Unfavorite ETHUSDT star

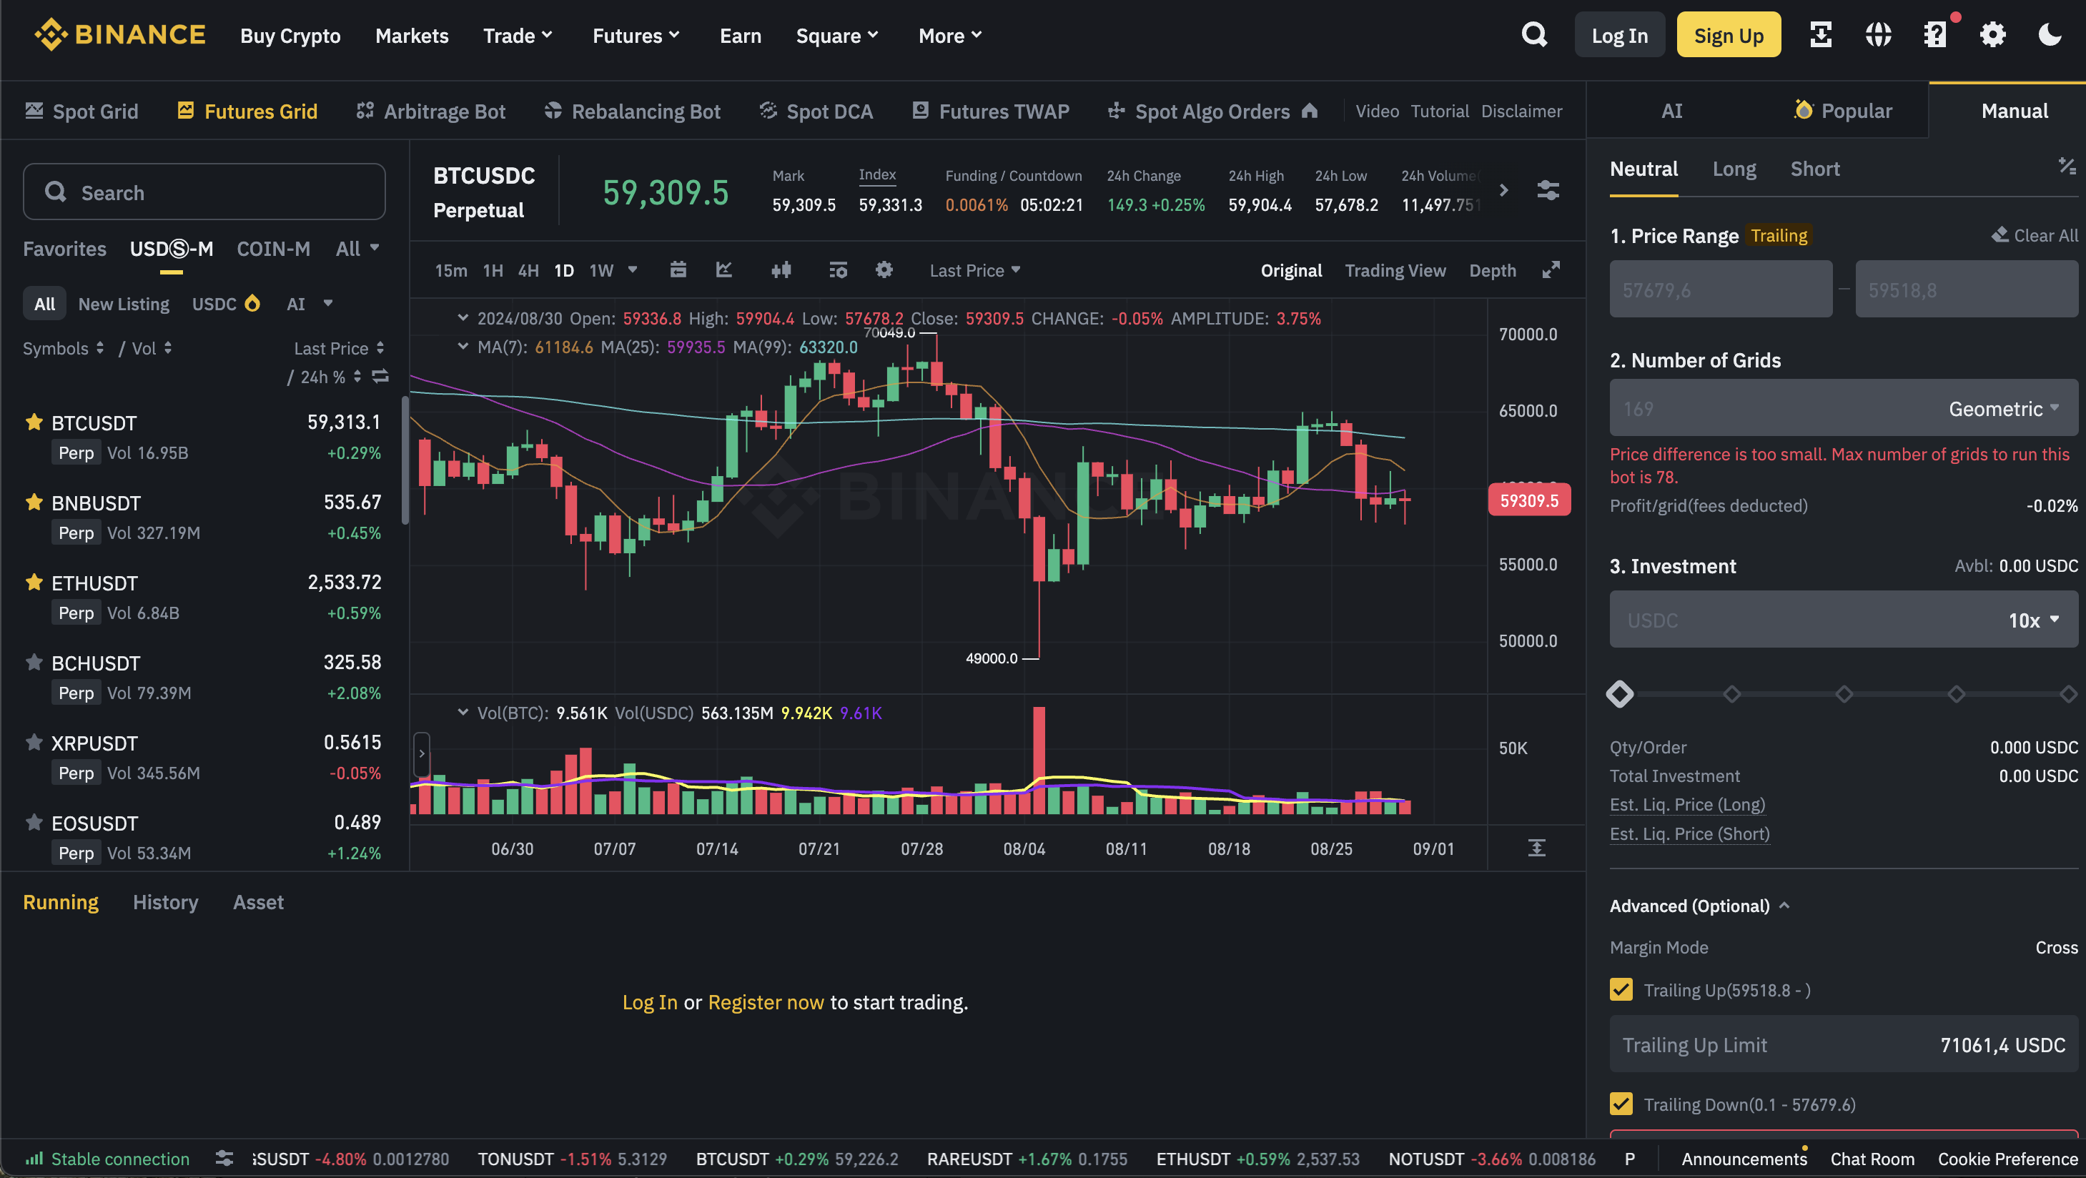tap(34, 582)
